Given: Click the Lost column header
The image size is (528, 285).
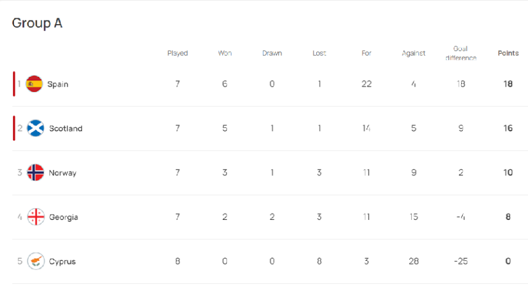Looking at the screenshot, I should coord(319,53).
